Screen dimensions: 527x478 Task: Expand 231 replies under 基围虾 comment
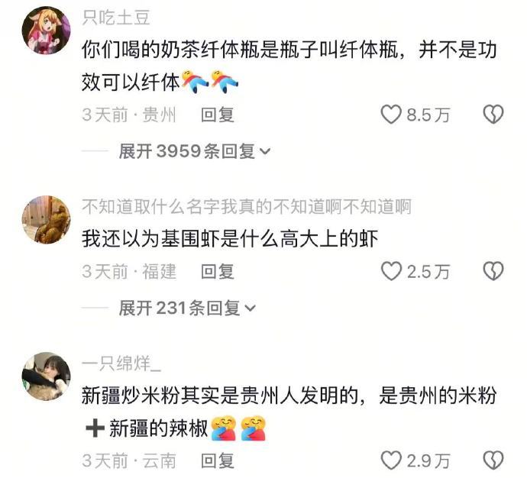pyautogui.click(x=187, y=308)
